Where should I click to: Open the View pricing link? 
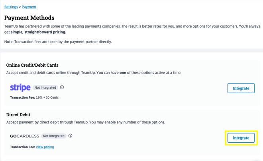(x=45, y=147)
